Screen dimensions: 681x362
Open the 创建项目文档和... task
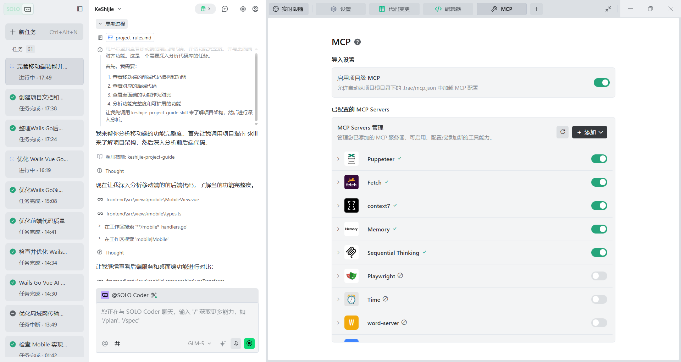pyautogui.click(x=44, y=103)
